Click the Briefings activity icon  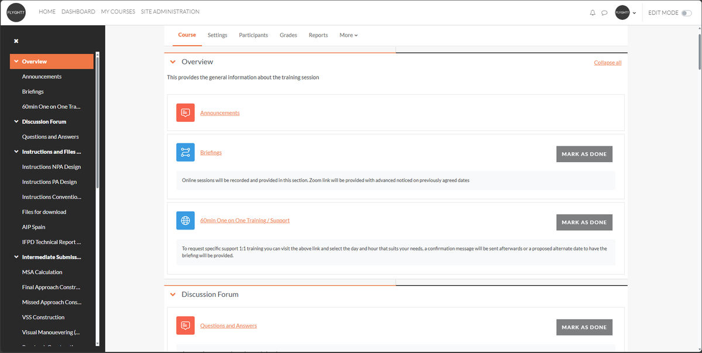pyautogui.click(x=185, y=153)
